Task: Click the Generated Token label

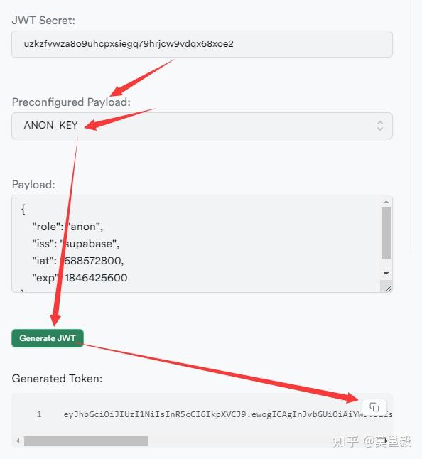Action: pyautogui.click(x=57, y=379)
